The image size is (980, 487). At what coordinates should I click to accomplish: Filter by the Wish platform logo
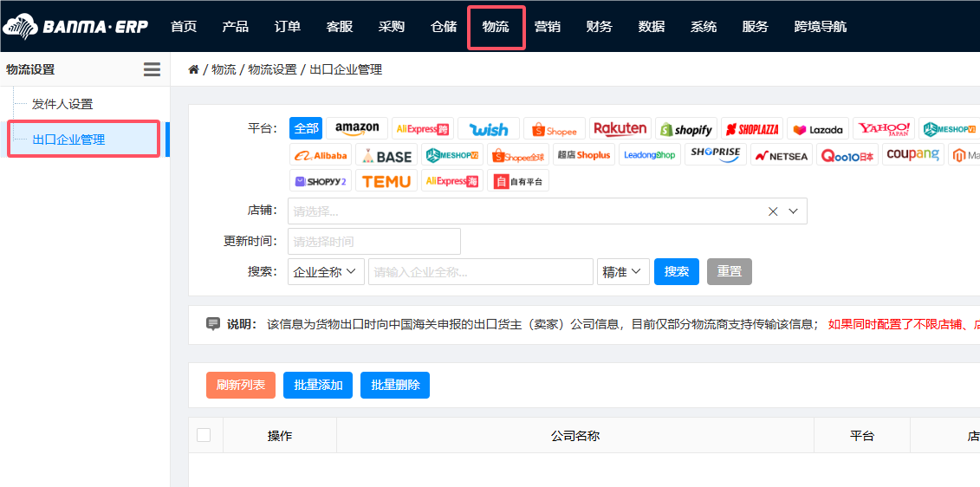[489, 128]
